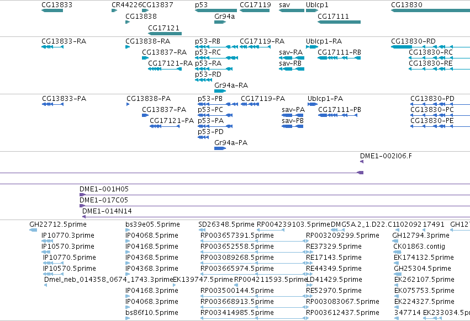Viewport: 470px width, 321px height.
Task: Select the CG17119-RA transcript
Action: pos(255,47)
